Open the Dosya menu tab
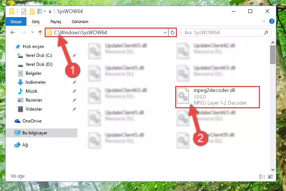 pos(16,22)
